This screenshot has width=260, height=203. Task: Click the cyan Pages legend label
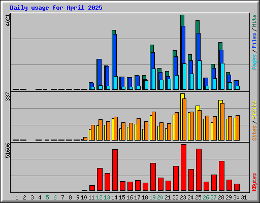(254, 62)
